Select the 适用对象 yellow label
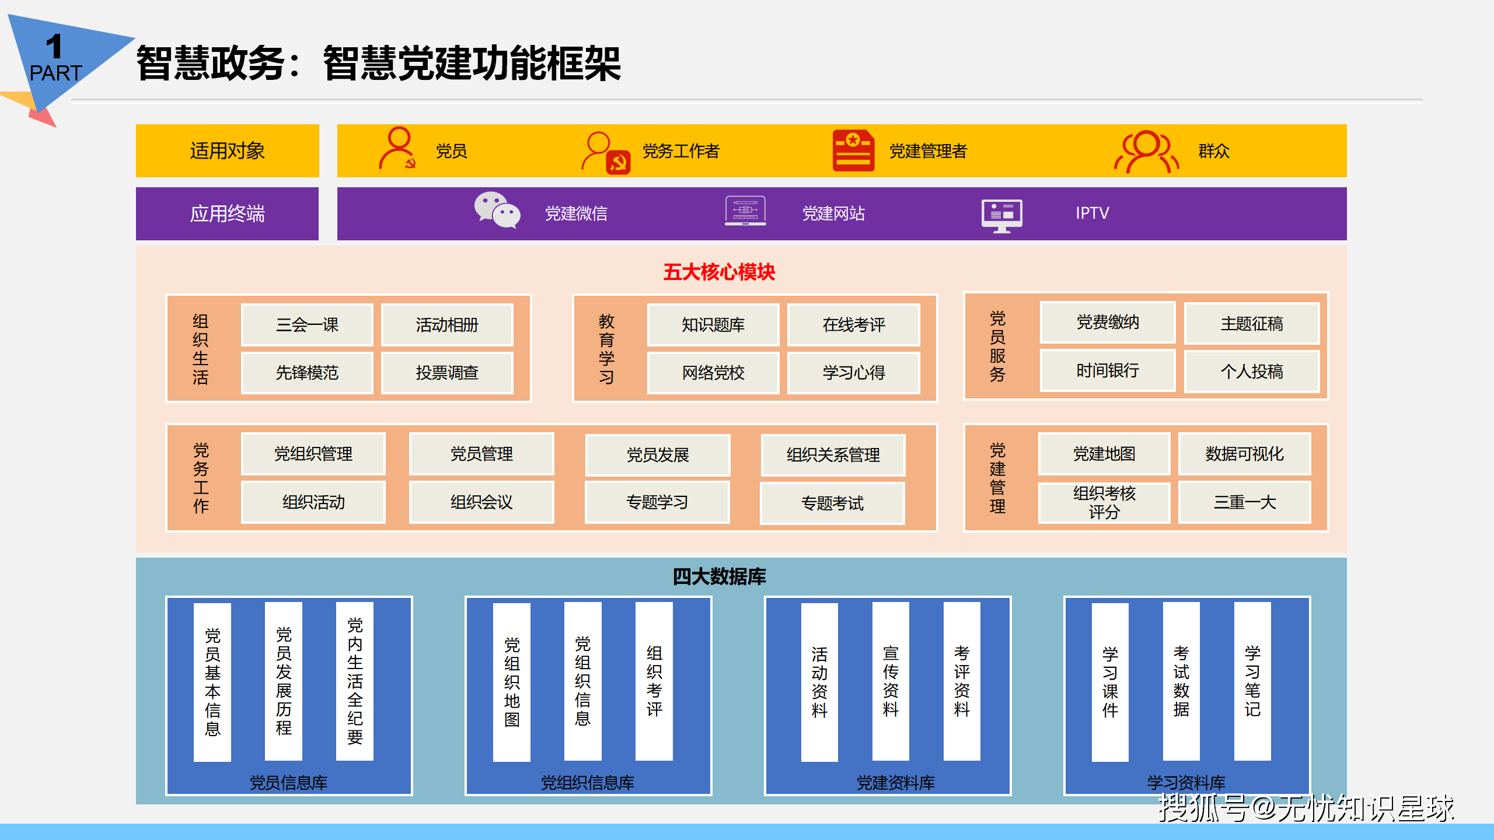The image size is (1494, 840). click(228, 150)
